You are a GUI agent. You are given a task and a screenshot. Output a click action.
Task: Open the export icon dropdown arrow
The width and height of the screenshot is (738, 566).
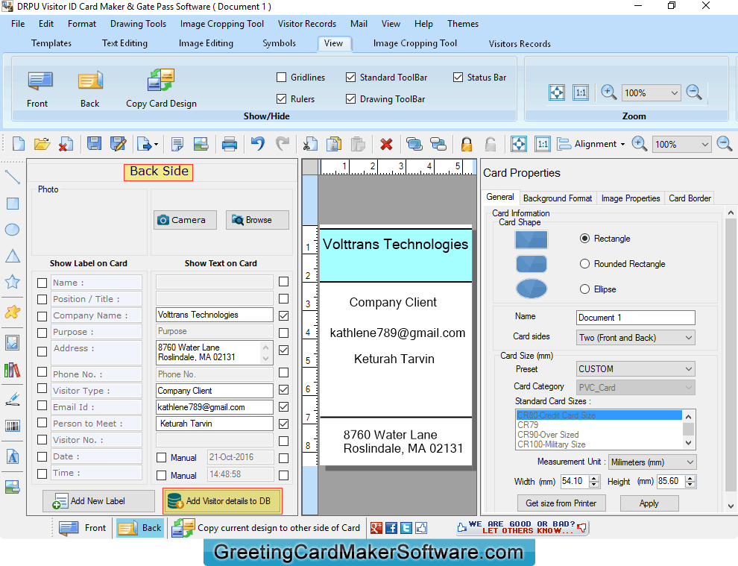click(x=156, y=145)
